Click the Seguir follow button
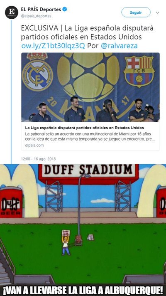166x296 pixels. (x=136, y=12)
